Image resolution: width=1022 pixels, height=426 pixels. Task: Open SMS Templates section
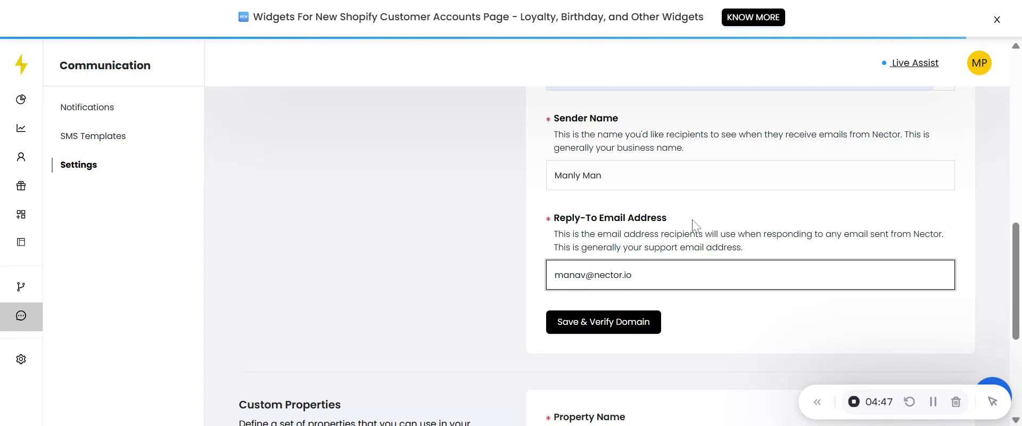pos(93,136)
